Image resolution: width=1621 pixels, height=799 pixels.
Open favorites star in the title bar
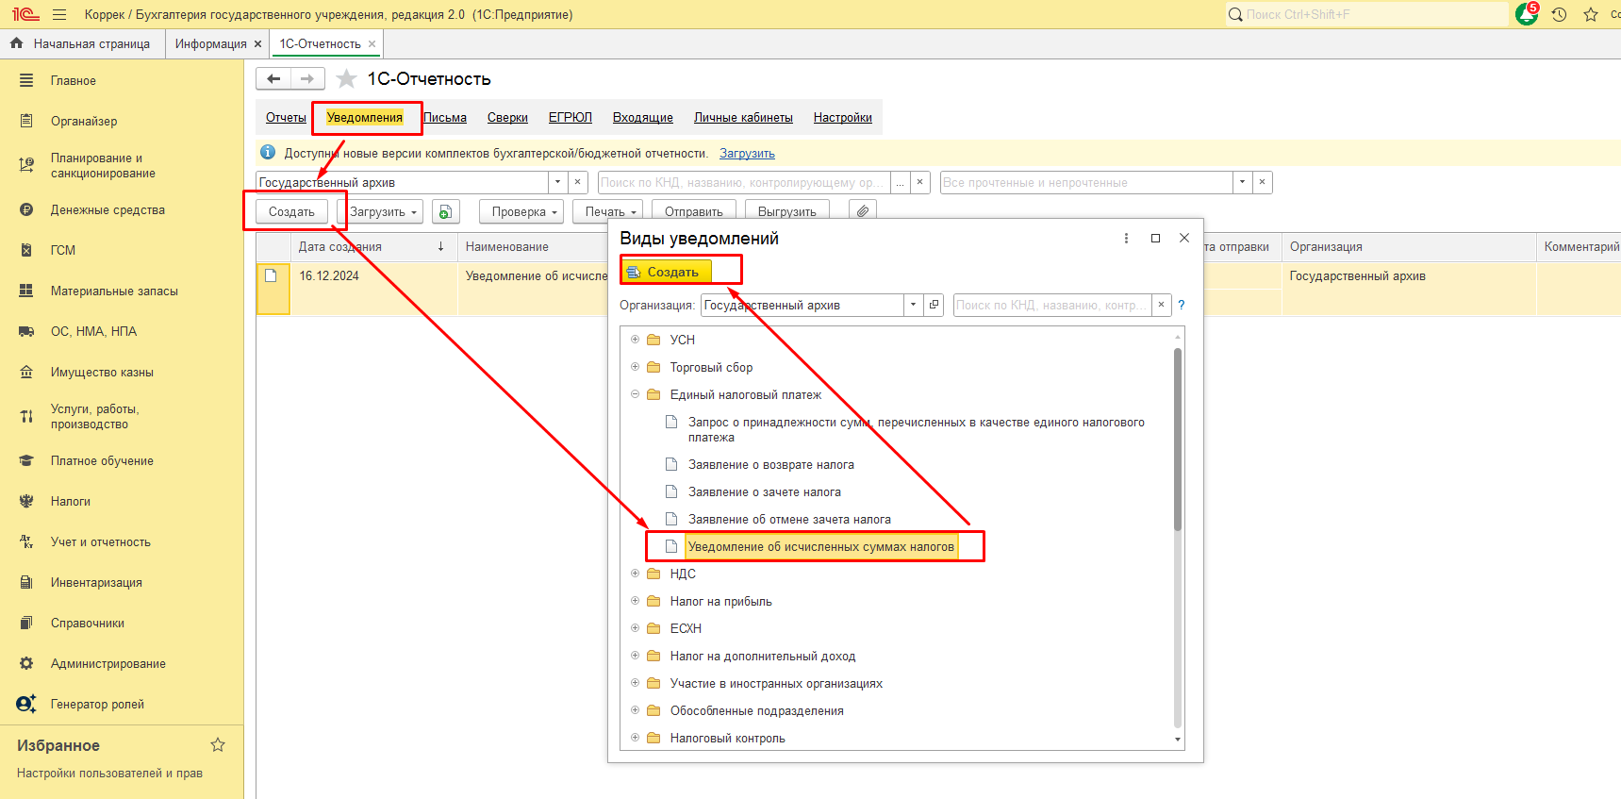1591,14
